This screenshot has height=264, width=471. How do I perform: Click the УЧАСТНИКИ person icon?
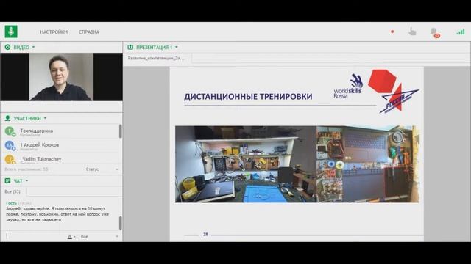pos(7,118)
